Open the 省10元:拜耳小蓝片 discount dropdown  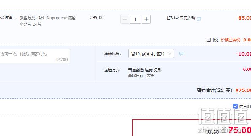(151, 53)
